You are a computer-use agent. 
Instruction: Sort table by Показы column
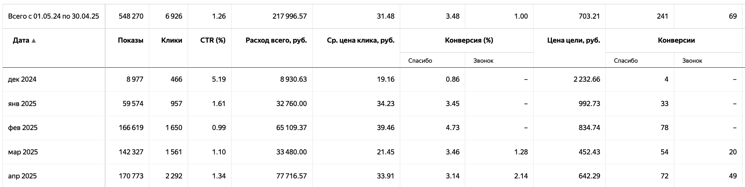click(131, 40)
